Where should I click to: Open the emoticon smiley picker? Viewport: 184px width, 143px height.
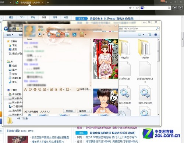tap(30, 89)
